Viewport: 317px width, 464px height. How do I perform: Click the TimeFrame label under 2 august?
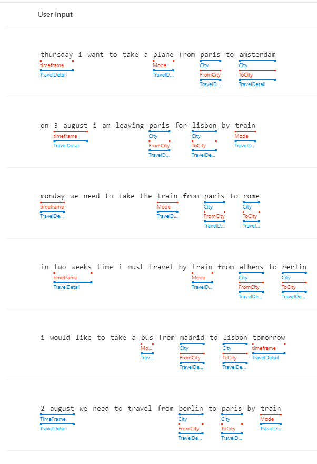pyautogui.click(x=53, y=419)
